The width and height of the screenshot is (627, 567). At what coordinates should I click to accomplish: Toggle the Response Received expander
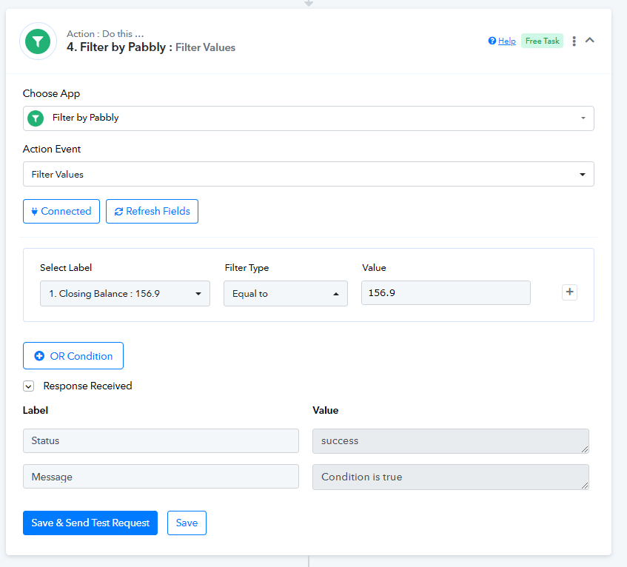pyautogui.click(x=28, y=386)
